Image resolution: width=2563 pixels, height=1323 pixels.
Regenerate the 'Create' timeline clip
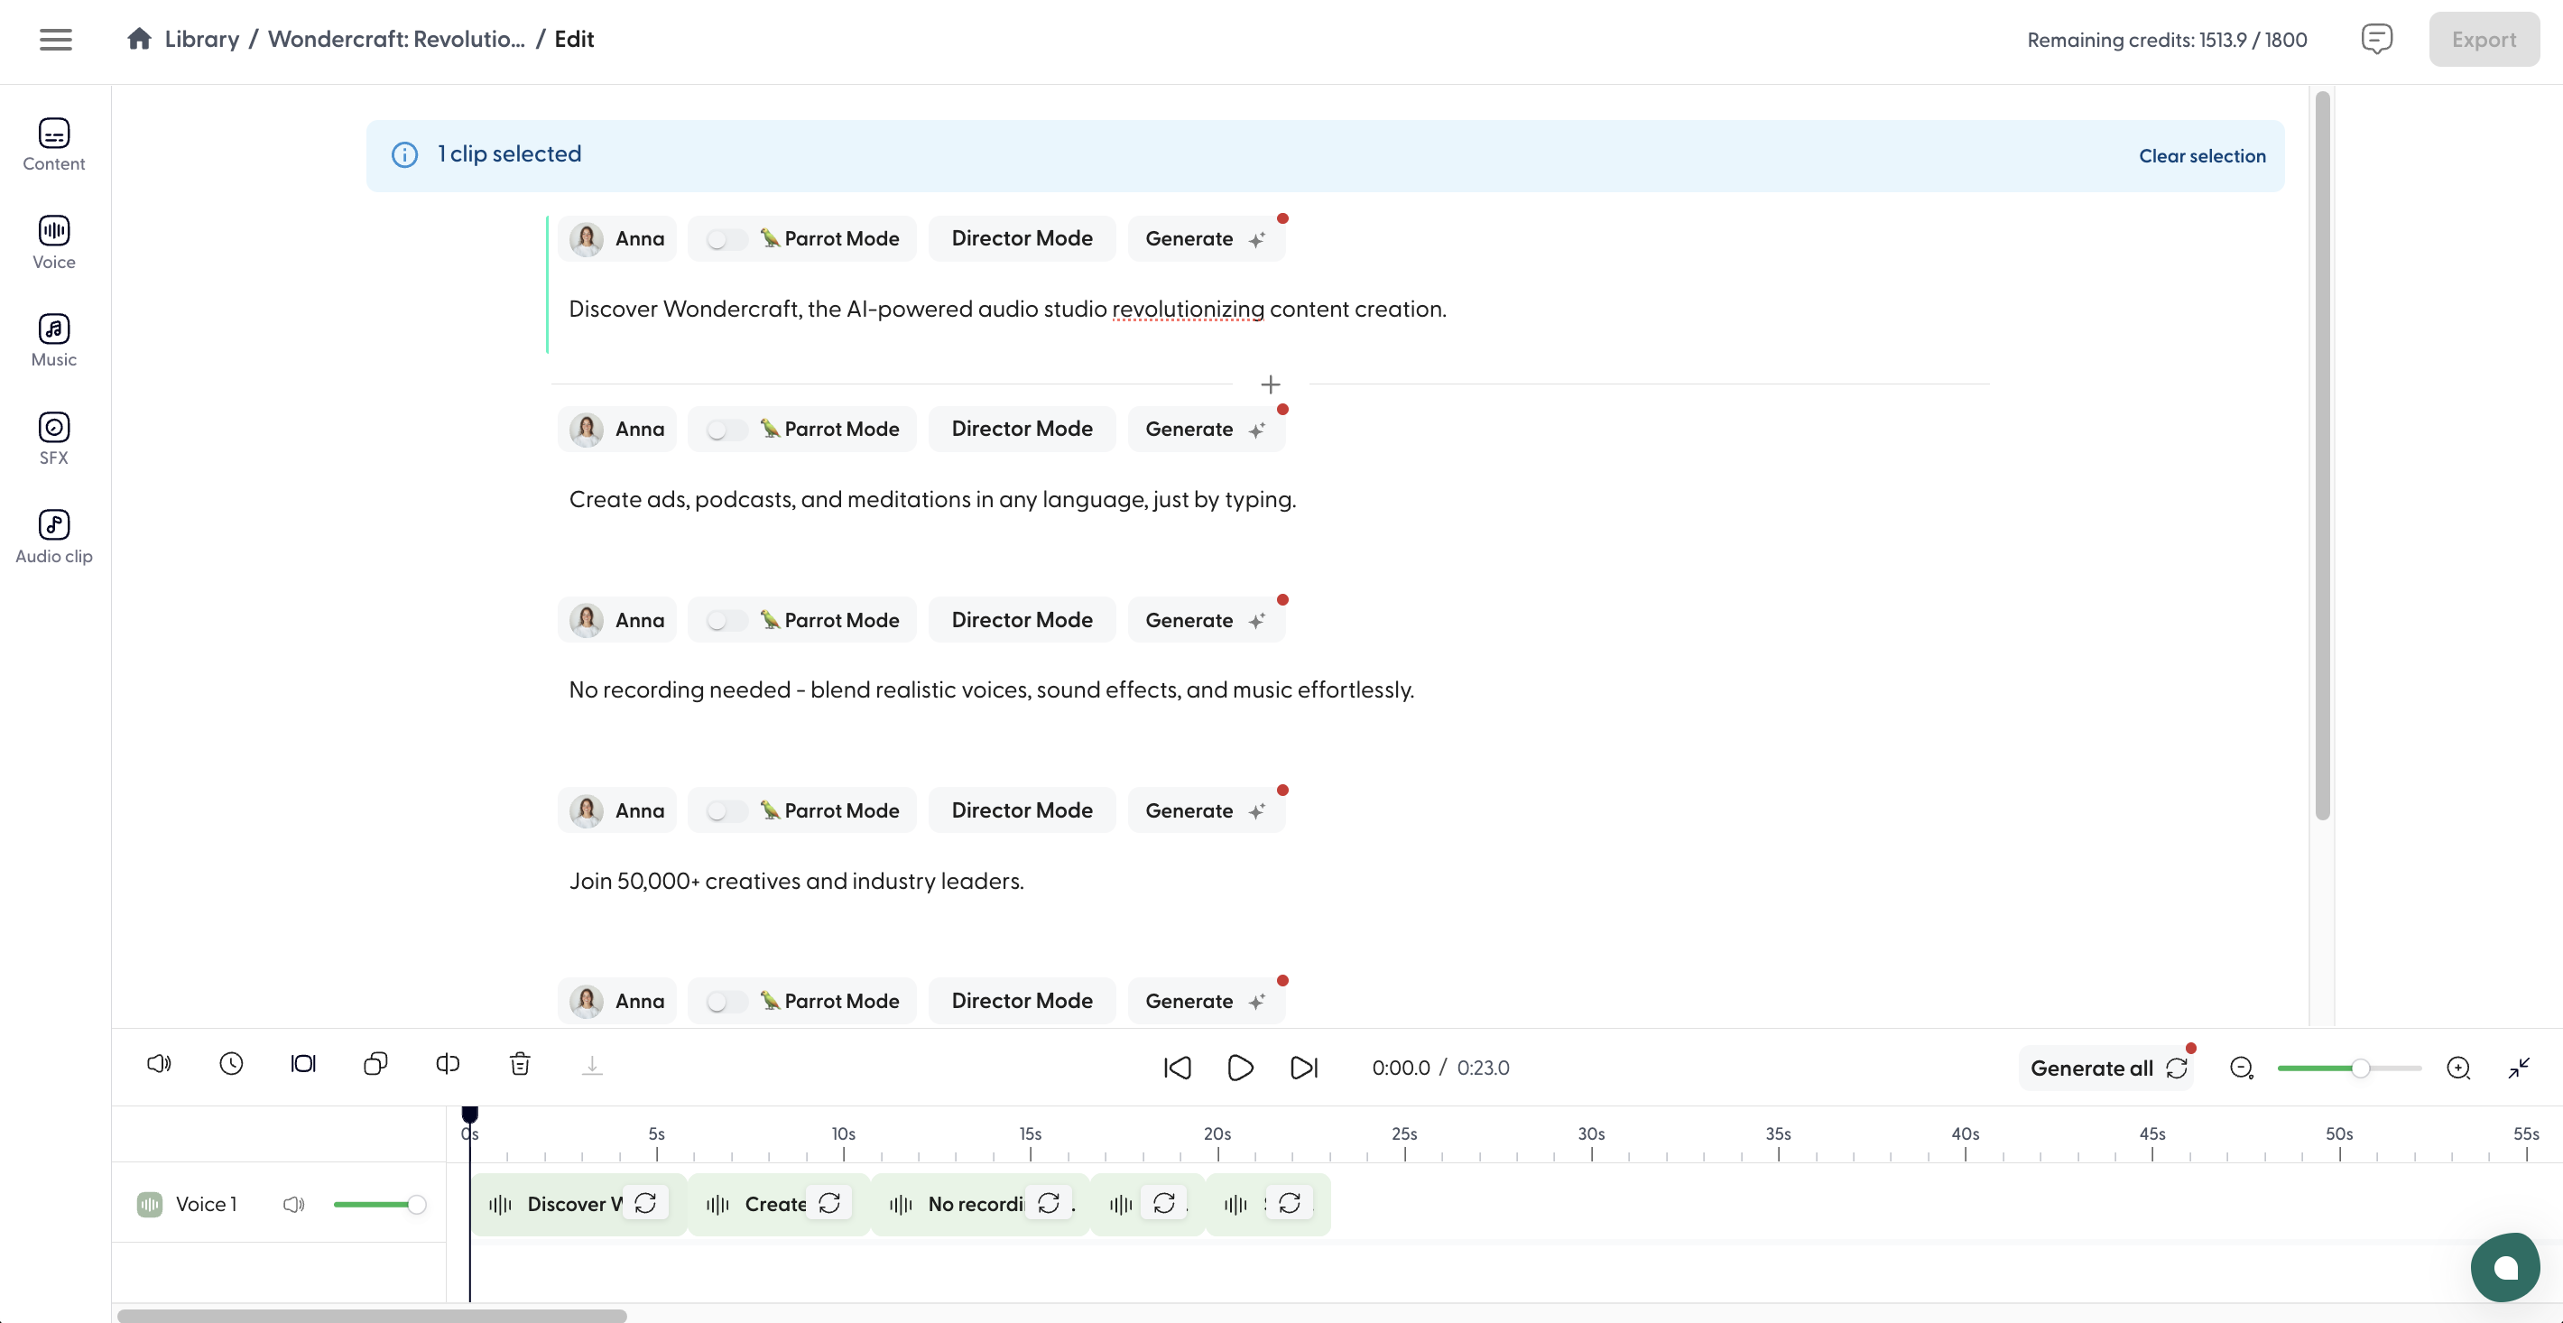pos(829,1204)
